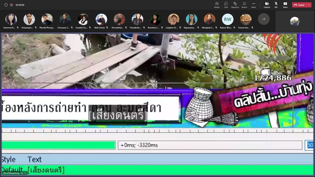Turn on the Camera
This screenshot has width=315, height=177.
[267, 5]
